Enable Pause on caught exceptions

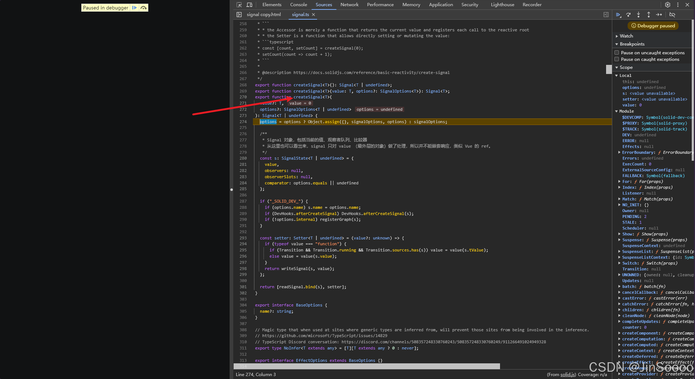pos(617,59)
